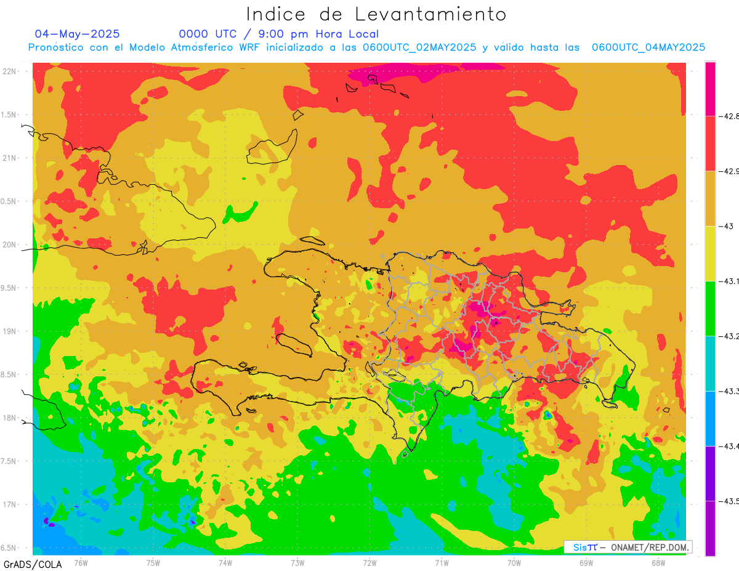739x571 pixels.
Task: Click the '-43.3' color scale value
Action: pyautogui.click(x=728, y=391)
